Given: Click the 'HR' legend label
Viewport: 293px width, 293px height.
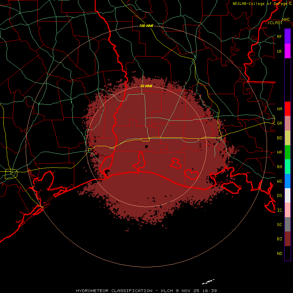Looking at the screenshot, I should 280,152.
